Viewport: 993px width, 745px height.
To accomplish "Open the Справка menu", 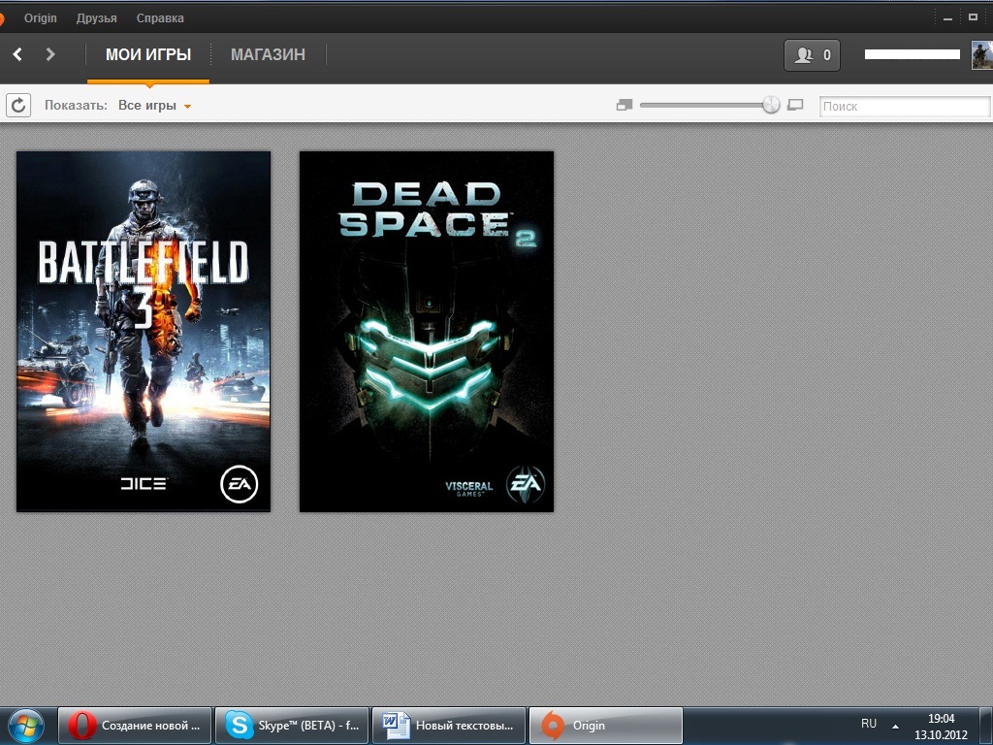I will point(160,18).
